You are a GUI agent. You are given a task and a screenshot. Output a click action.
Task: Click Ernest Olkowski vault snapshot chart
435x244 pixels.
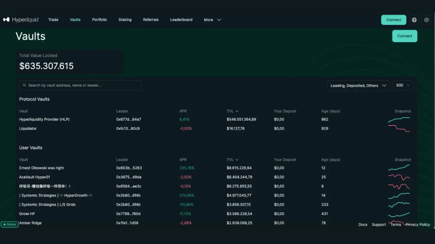point(399,168)
